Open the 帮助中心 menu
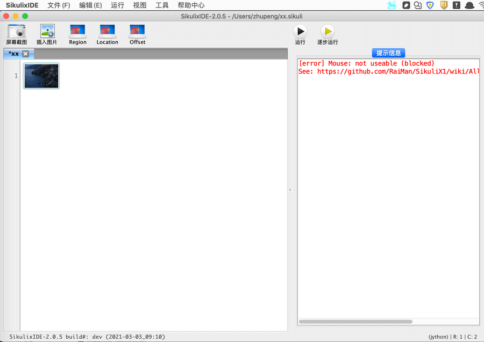 [191, 5]
